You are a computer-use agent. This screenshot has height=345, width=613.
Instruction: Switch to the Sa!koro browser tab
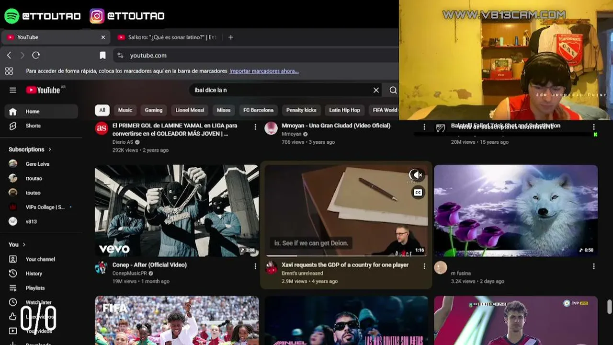167,37
